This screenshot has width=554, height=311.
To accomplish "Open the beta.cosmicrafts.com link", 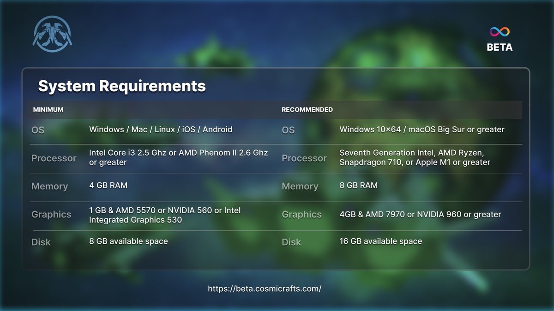I will point(265,289).
